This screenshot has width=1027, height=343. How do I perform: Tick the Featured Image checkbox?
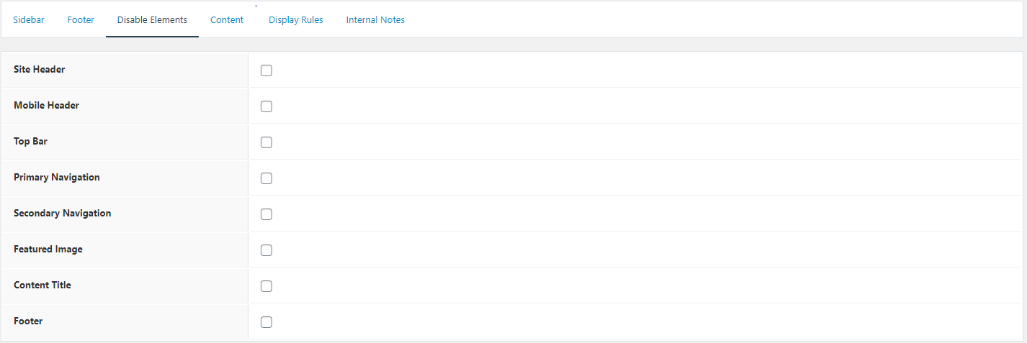266,250
